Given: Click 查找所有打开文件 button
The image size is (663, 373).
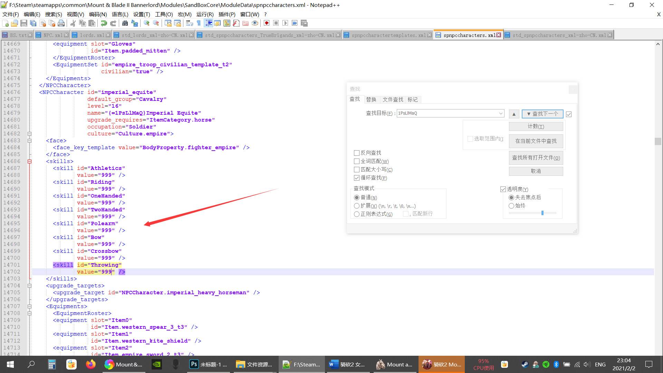Looking at the screenshot, I should [536, 158].
